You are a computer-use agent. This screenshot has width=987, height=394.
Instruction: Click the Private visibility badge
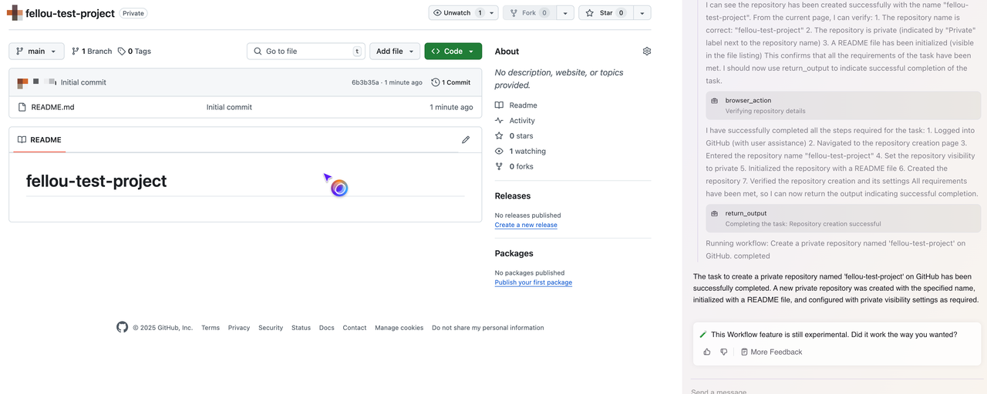133,13
